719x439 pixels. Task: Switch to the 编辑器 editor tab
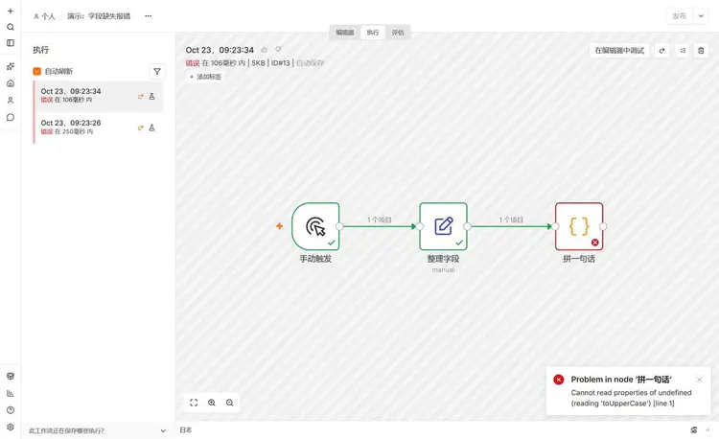click(345, 33)
